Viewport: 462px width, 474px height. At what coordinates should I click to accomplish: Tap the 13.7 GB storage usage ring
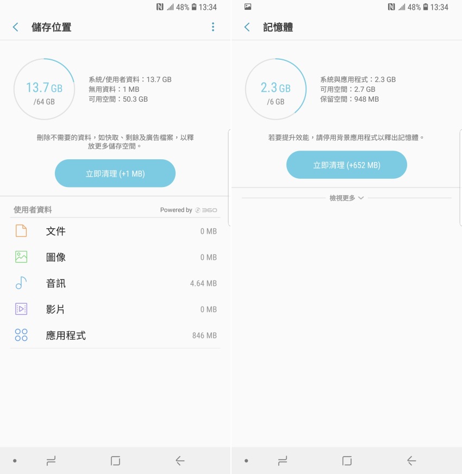(x=44, y=89)
